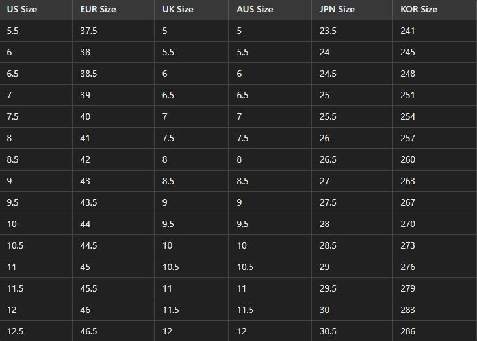Select the EUR size 46.5 cell
The height and width of the screenshot is (341, 477).
pyautogui.click(x=88, y=332)
